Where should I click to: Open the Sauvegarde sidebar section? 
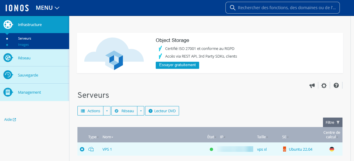click(x=35, y=75)
